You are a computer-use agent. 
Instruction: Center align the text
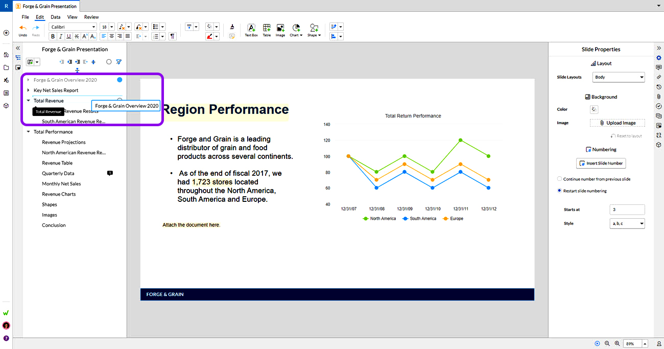click(111, 36)
